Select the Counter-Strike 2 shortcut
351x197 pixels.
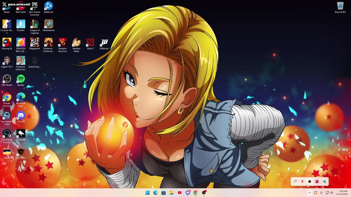7,27
